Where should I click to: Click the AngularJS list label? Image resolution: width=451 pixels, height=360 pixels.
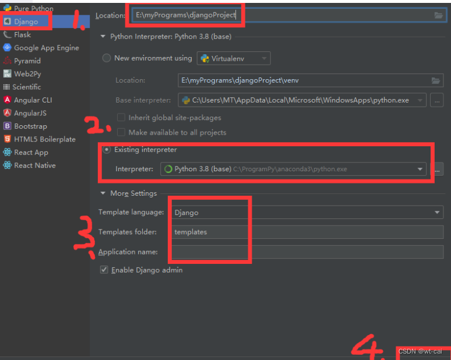point(30,113)
